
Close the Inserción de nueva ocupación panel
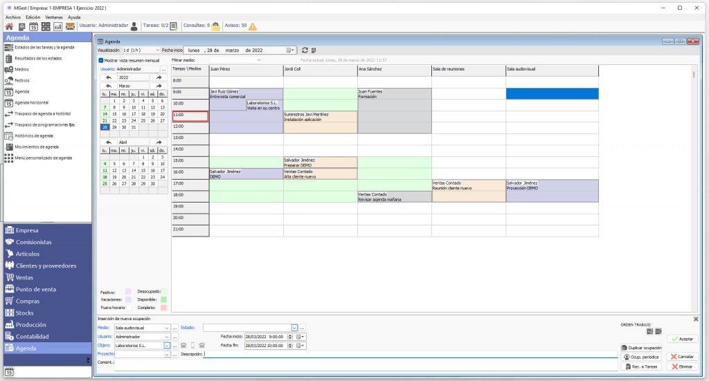pos(696,319)
